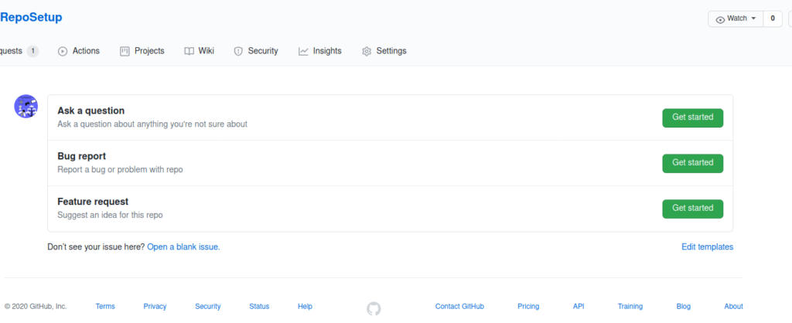This screenshot has height=323, width=792.
Task: Open a blank issue link
Action: click(184, 246)
